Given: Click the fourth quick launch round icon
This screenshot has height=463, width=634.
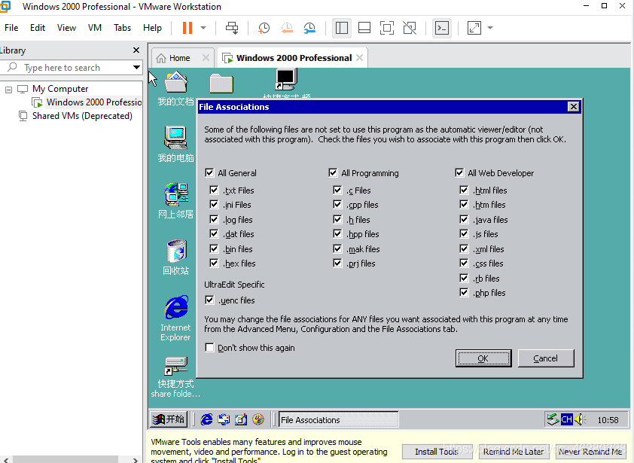Looking at the screenshot, I should 258,420.
